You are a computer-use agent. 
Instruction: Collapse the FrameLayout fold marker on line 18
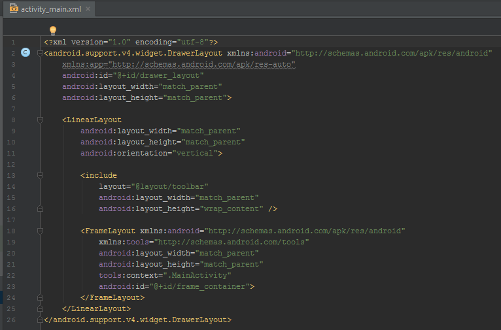40,231
